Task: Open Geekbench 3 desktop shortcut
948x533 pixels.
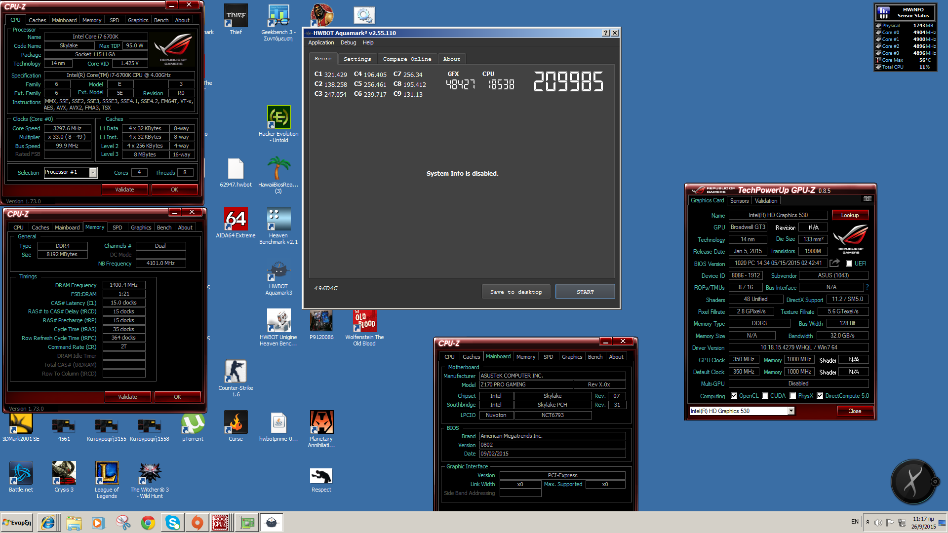Action: coord(278,22)
